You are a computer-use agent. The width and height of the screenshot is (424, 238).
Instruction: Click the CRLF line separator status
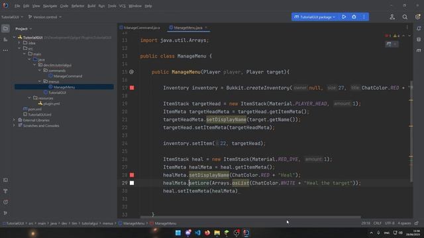coord(377,223)
